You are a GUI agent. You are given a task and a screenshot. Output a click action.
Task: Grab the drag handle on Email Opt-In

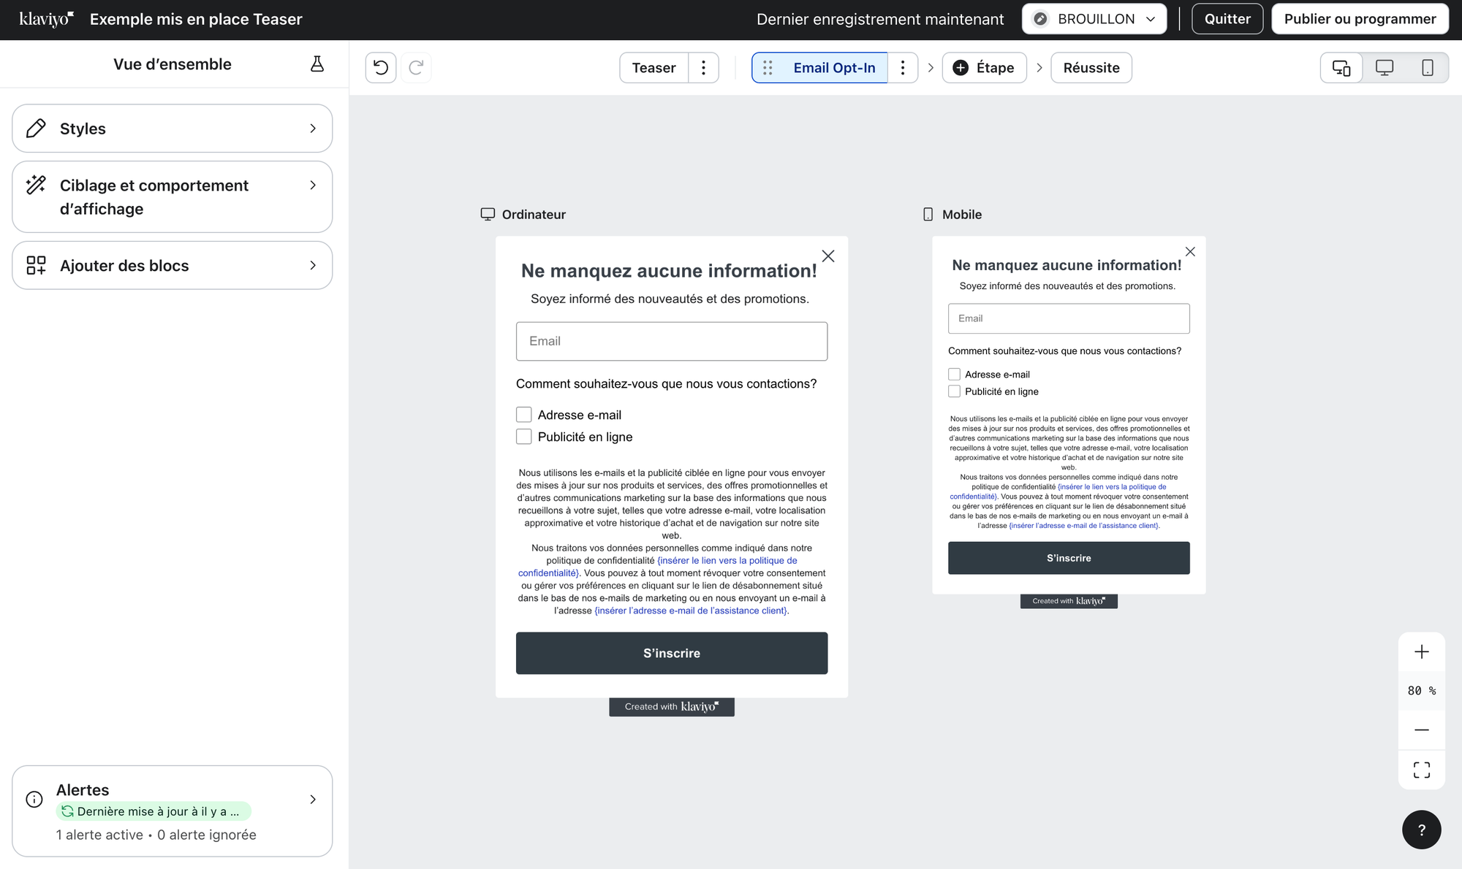(x=768, y=68)
